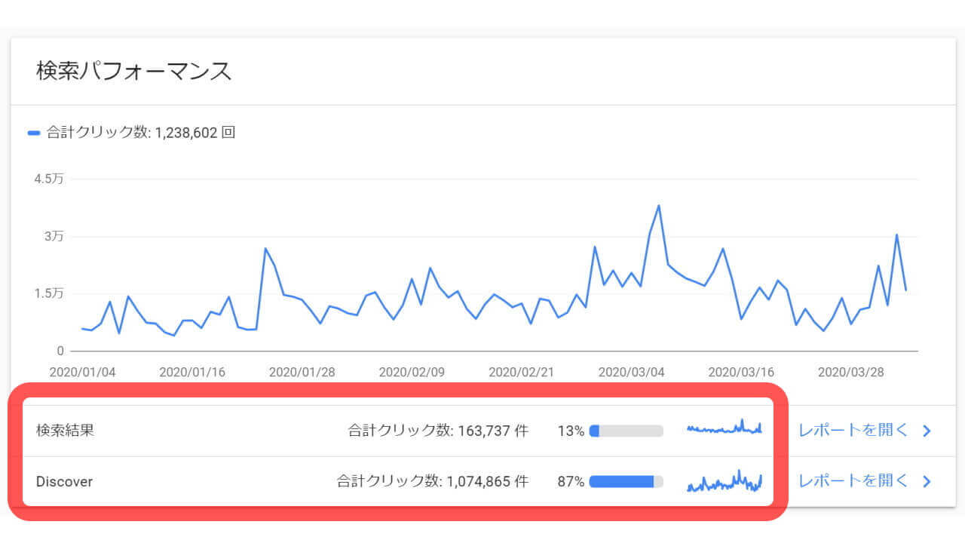Click the 4.5万 y-axis label
965x543 pixels.
(49, 179)
